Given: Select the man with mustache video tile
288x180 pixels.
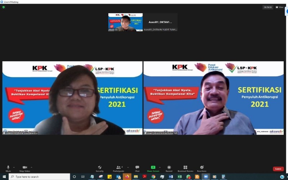Looking at the screenshot, I should click(213, 98).
